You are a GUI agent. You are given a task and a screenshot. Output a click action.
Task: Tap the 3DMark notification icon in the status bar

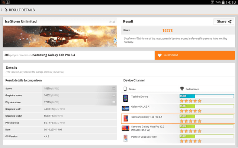point(3,2)
